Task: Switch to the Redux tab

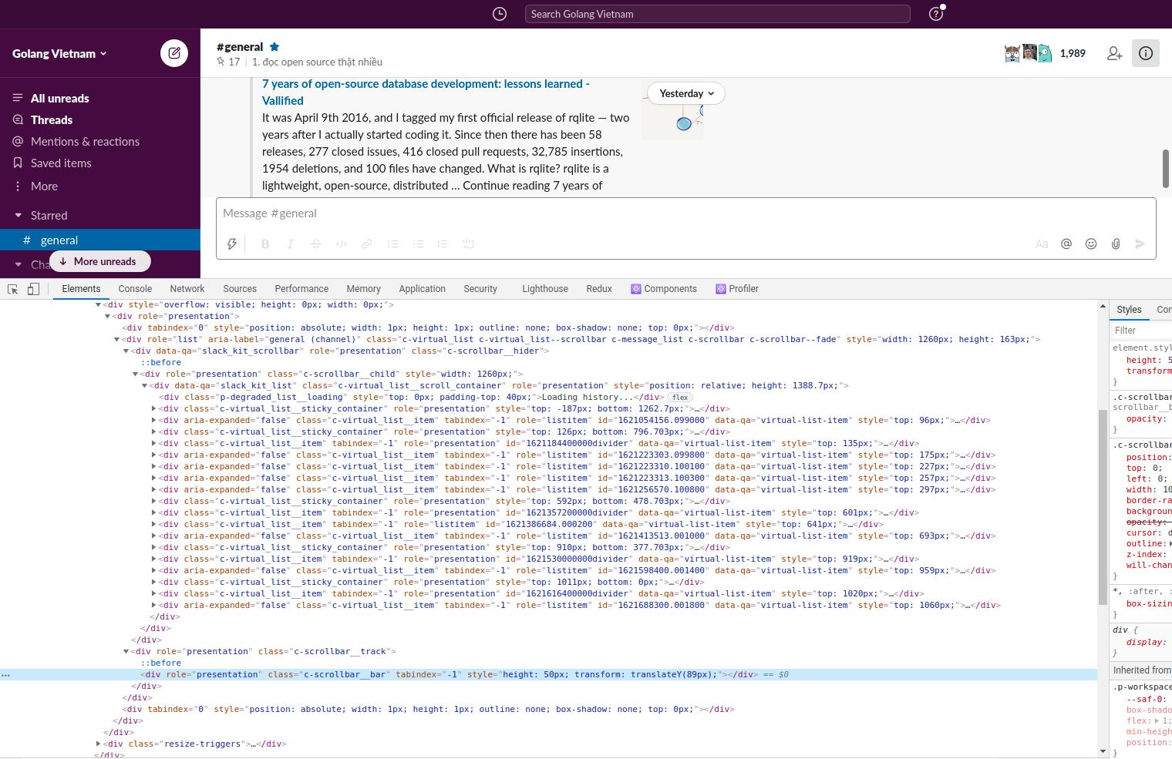Action: pyautogui.click(x=599, y=289)
